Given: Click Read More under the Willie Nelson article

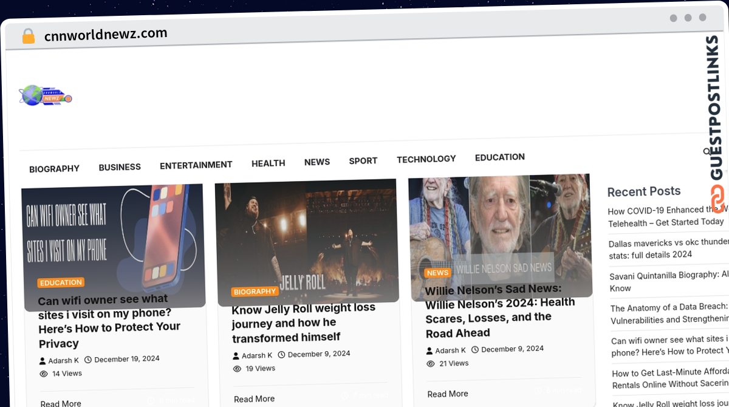Looking at the screenshot, I should tap(448, 394).
